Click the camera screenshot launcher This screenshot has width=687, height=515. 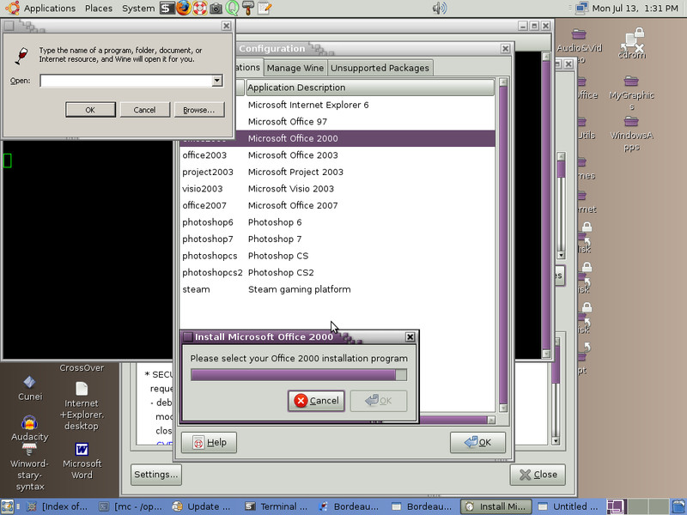click(x=216, y=8)
